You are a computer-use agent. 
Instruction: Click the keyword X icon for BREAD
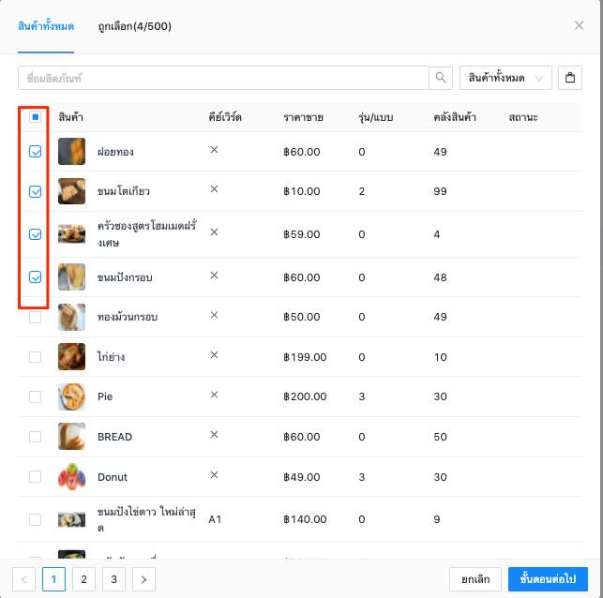tap(214, 434)
